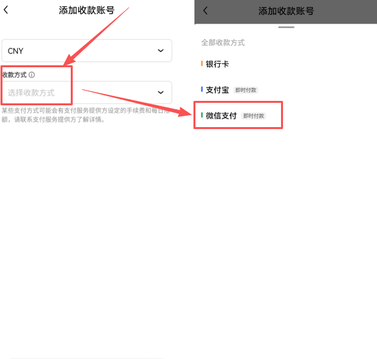
Task: Click the 全部收款方式 section header
Action: click(x=223, y=43)
